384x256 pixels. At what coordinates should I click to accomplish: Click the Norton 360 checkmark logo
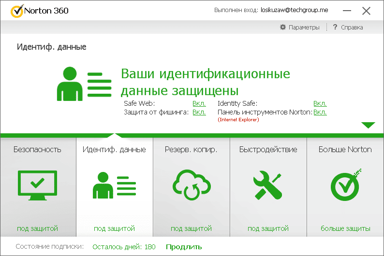point(17,11)
